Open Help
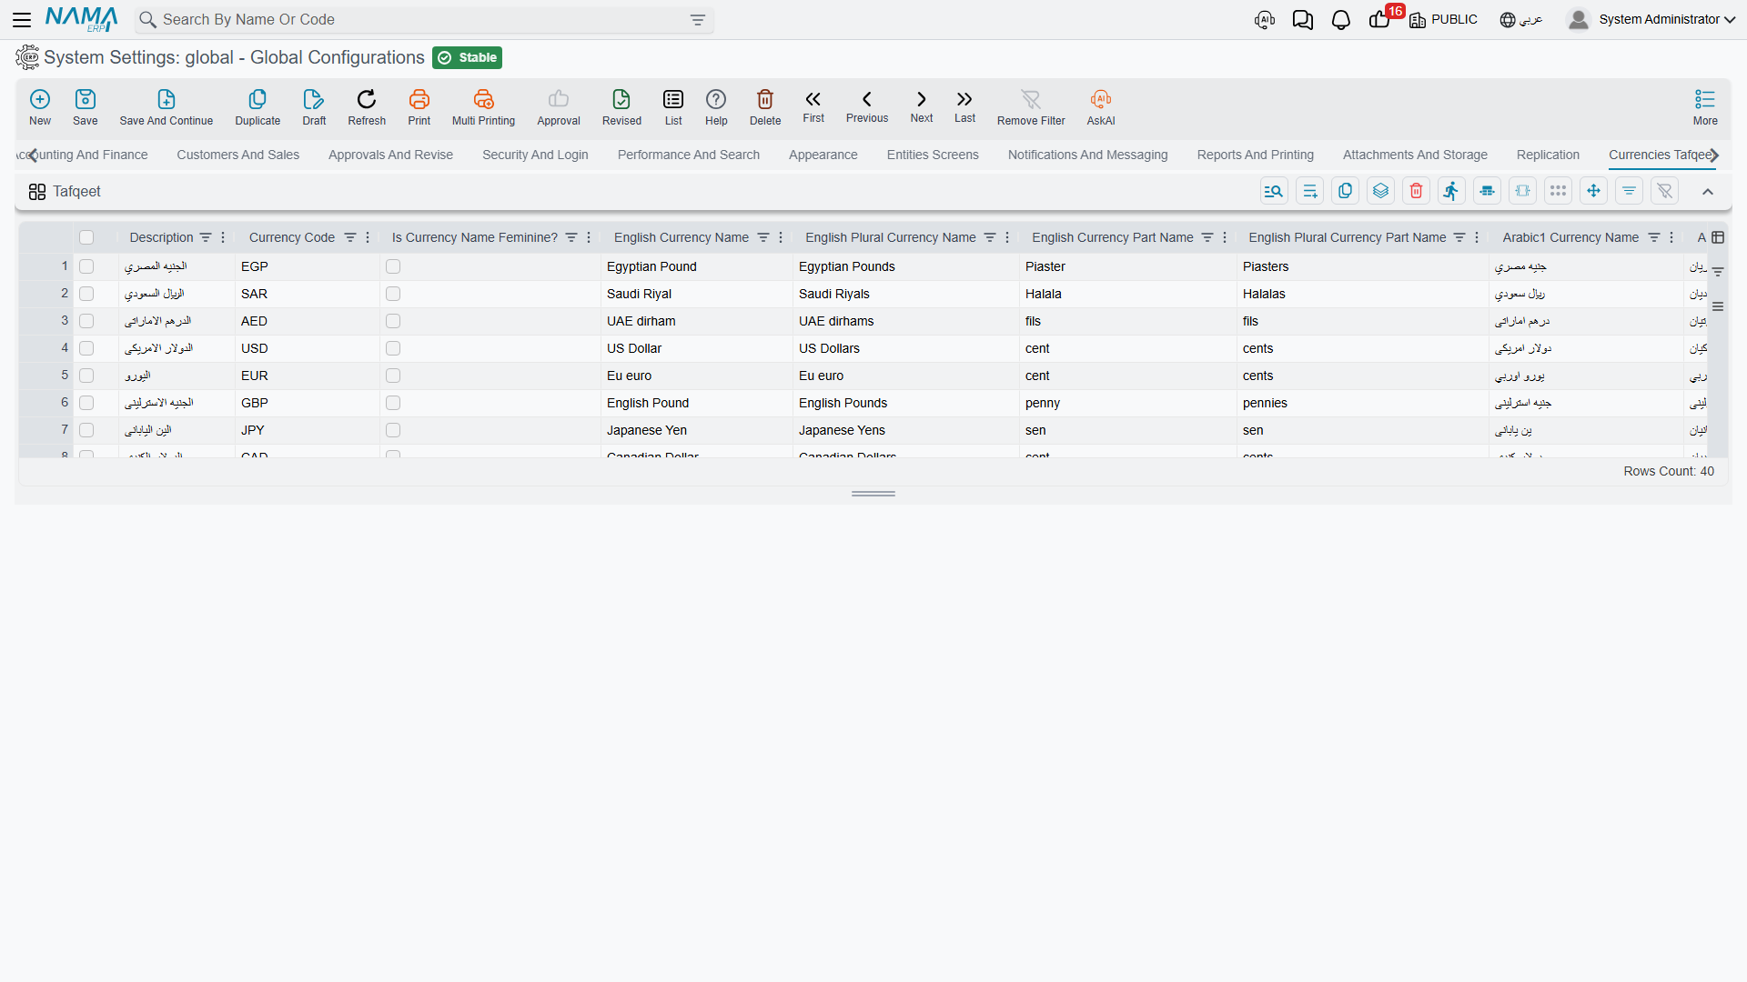Image resolution: width=1747 pixels, height=982 pixels. click(716, 107)
